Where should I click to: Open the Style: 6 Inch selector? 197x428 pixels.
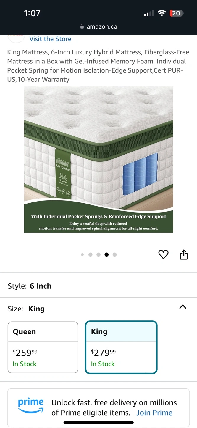(x=98, y=286)
